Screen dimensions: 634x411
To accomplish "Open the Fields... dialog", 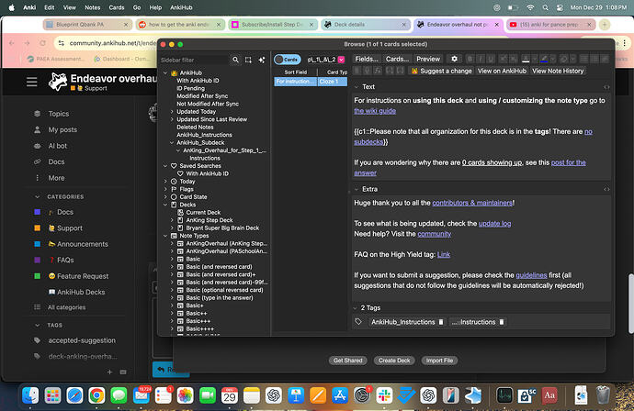I will pyautogui.click(x=367, y=59).
